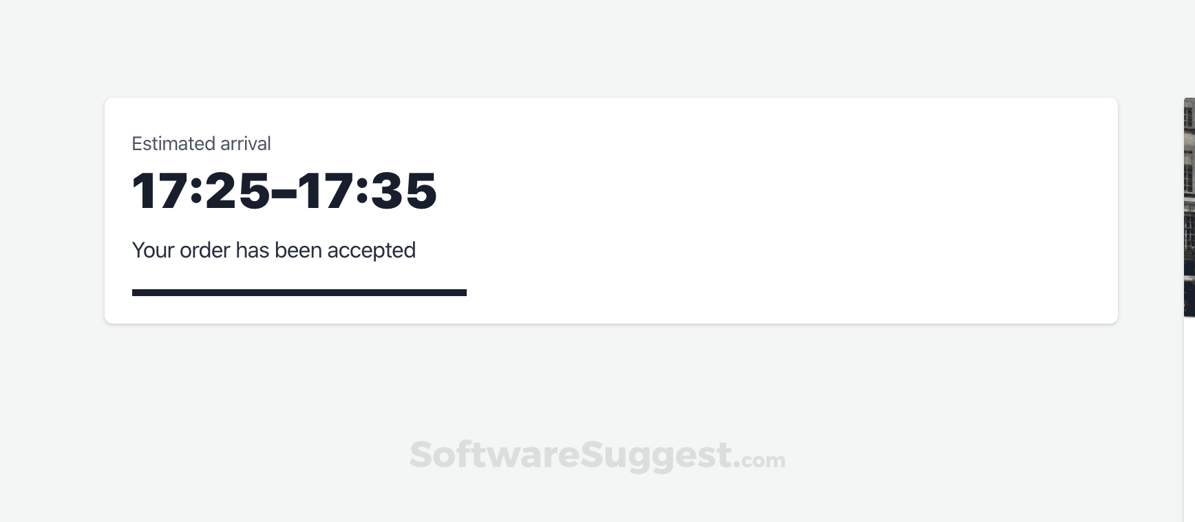Select the 17:35 end time

click(368, 191)
